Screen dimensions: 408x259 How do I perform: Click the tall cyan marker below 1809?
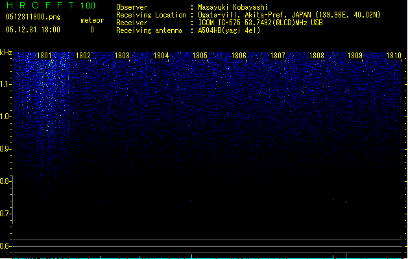[346, 255]
